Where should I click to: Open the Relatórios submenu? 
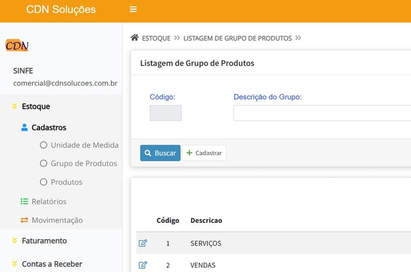coord(49,202)
